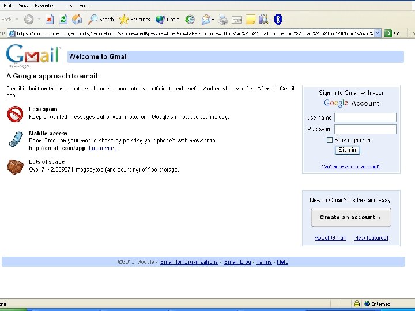Click the padlock security icon in status bar
The image size is (415, 311).
pos(357,304)
